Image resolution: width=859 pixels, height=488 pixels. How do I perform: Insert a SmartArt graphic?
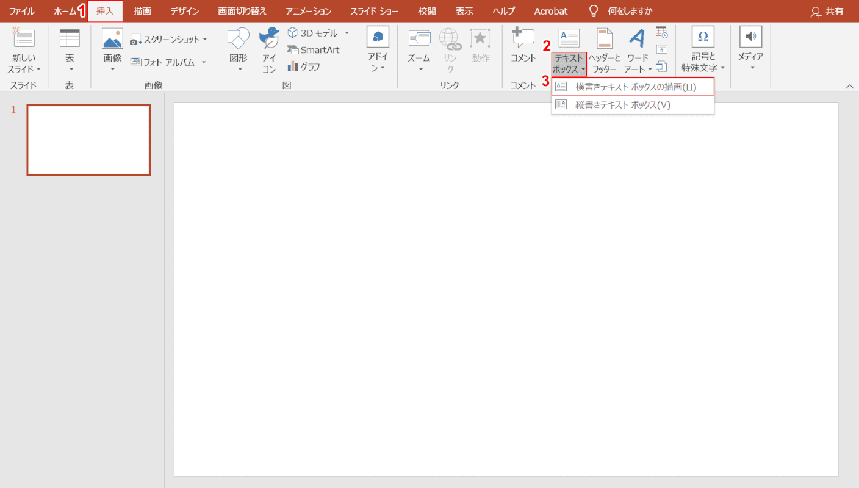(x=313, y=50)
